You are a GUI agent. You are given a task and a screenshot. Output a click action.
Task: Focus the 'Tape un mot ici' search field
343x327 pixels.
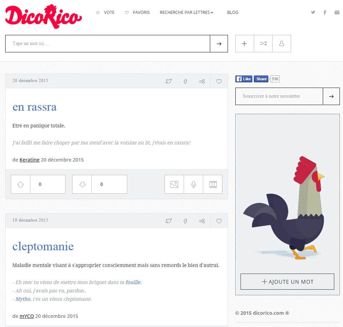[108, 44]
